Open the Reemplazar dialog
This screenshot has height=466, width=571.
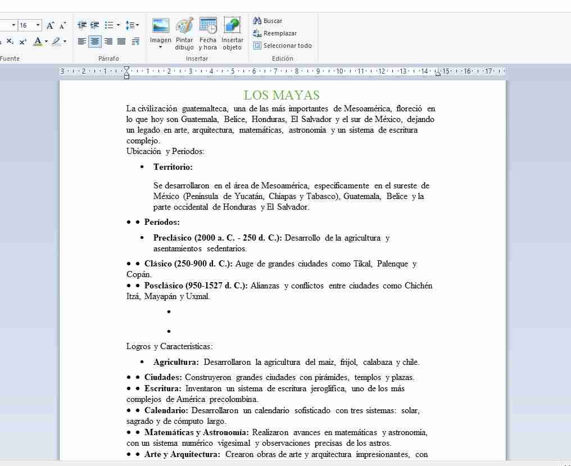point(275,33)
